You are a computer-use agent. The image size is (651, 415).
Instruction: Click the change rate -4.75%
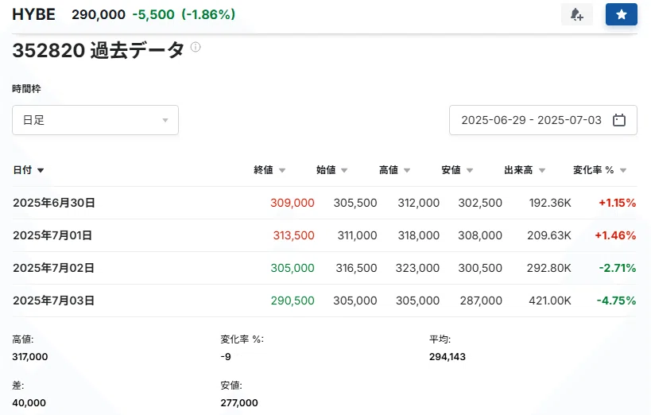tap(616, 301)
